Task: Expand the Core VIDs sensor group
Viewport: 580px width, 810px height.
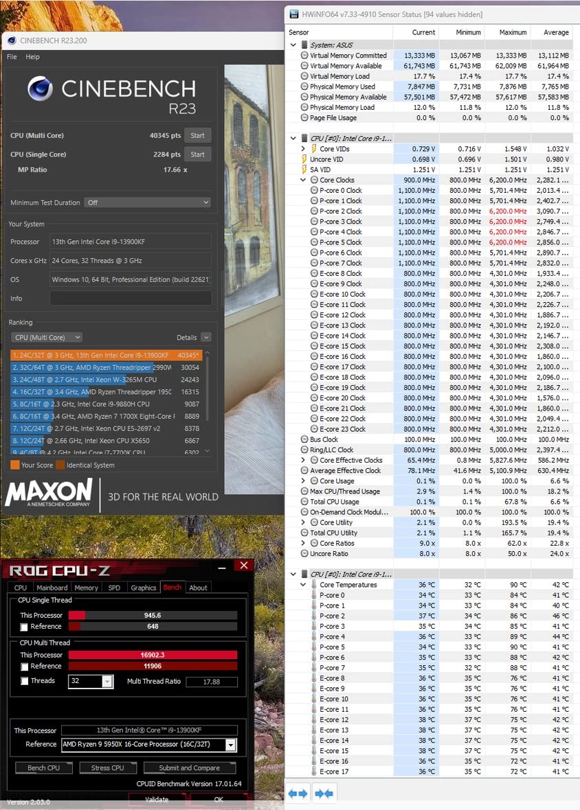Action: [303, 149]
